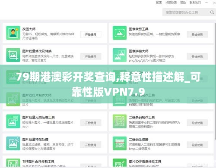
Task: Select the 二维条码制作工具 title
Action: pyautogui.click(x=142, y=117)
